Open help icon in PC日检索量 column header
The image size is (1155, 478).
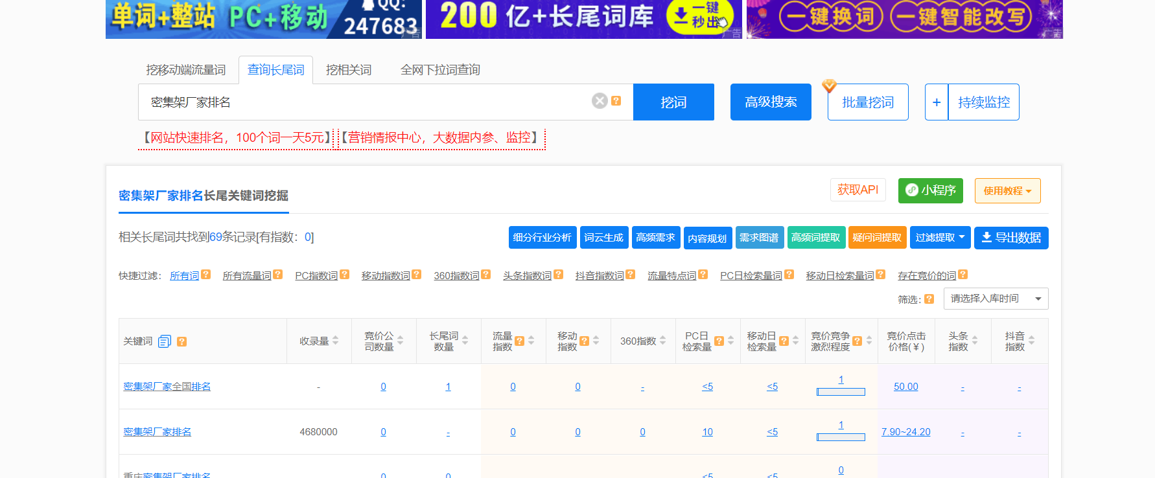click(x=719, y=341)
